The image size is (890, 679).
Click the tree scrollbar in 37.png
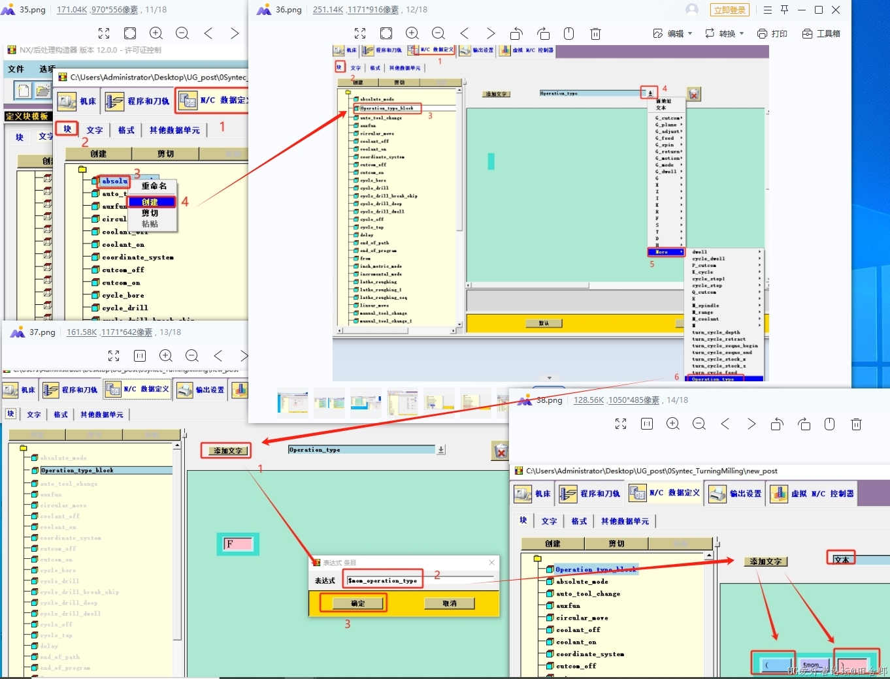(x=177, y=542)
